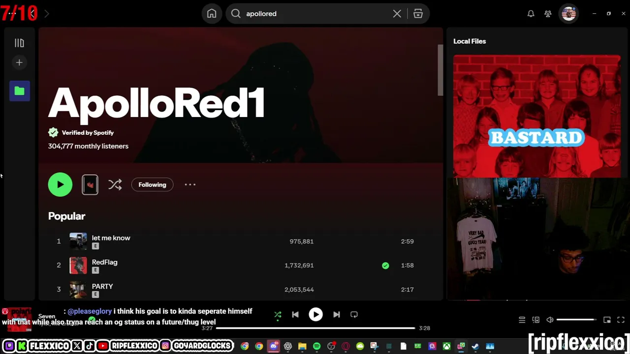Play the current song in player bar
Image resolution: width=630 pixels, height=354 pixels.
pos(315,315)
